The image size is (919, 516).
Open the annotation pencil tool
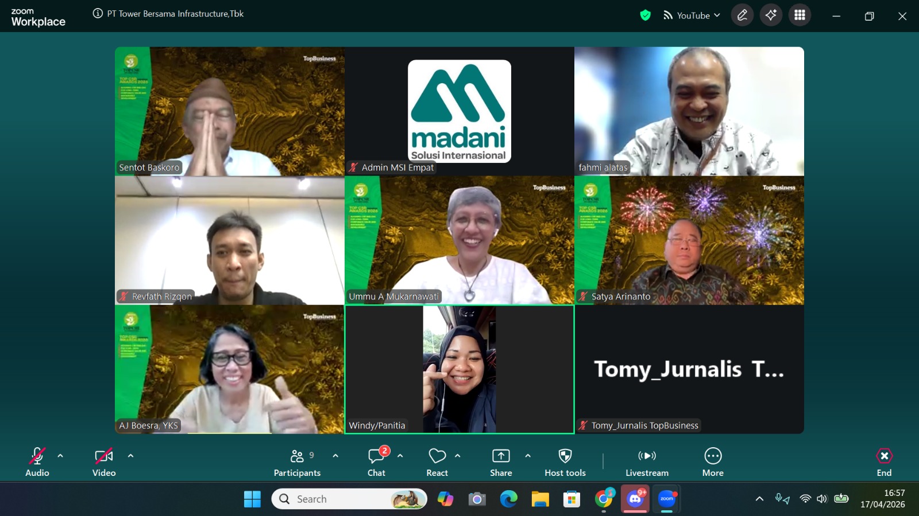coord(742,15)
